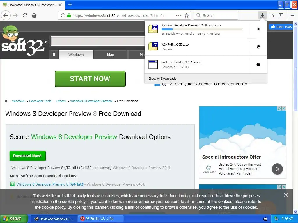Close the Liquid Web ad
The width and height of the screenshot is (298, 223).
284,109
